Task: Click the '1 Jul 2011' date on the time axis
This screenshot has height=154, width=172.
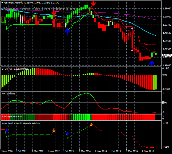Action: click(21, 151)
